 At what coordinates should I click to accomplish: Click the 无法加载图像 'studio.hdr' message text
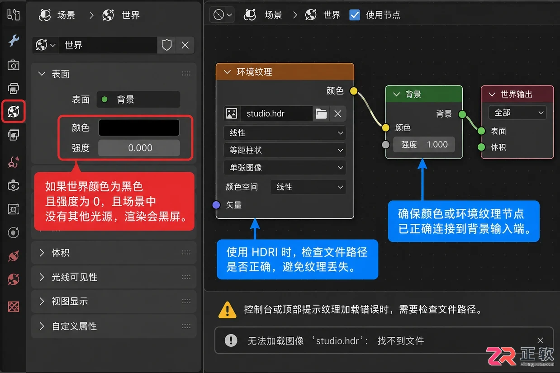336,341
